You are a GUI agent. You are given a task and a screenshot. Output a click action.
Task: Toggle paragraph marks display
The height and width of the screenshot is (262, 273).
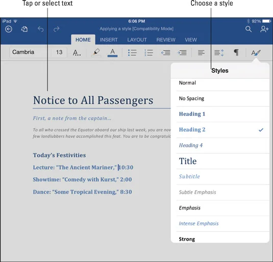tap(236, 53)
